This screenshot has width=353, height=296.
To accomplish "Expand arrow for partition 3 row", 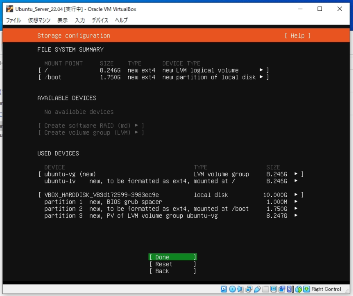I will tap(296, 215).
